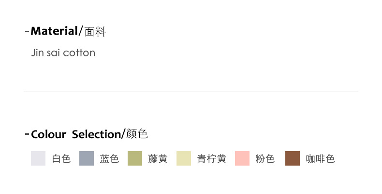Select the blue-grey colour swatch

(86, 158)
